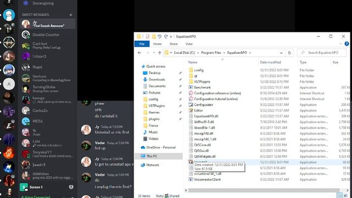Click Undo in quick access toolbar
The image size is (352, 198).
[x=159, y=36]
